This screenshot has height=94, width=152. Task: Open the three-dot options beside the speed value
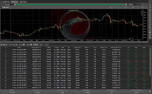click(147, 7)
